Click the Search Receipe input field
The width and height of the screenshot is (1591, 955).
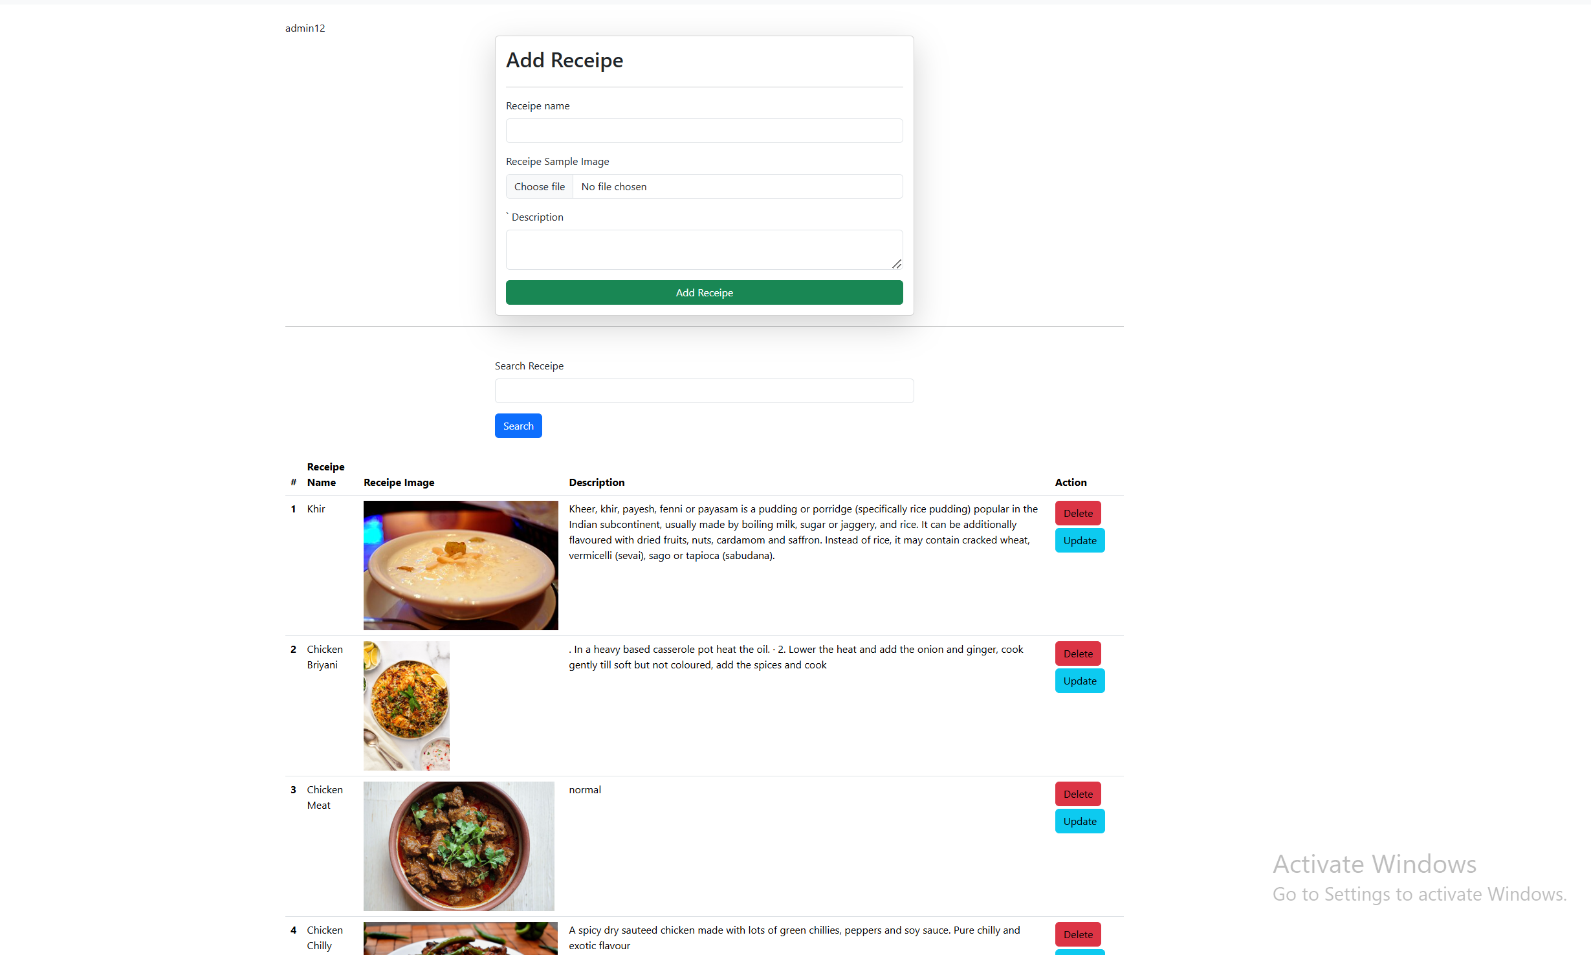click(x=704, y=391)
